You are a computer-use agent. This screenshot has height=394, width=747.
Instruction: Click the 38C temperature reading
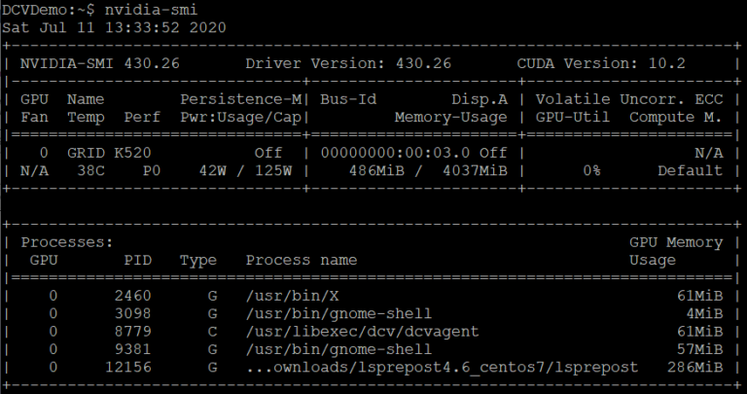click(x=90, y=170)
